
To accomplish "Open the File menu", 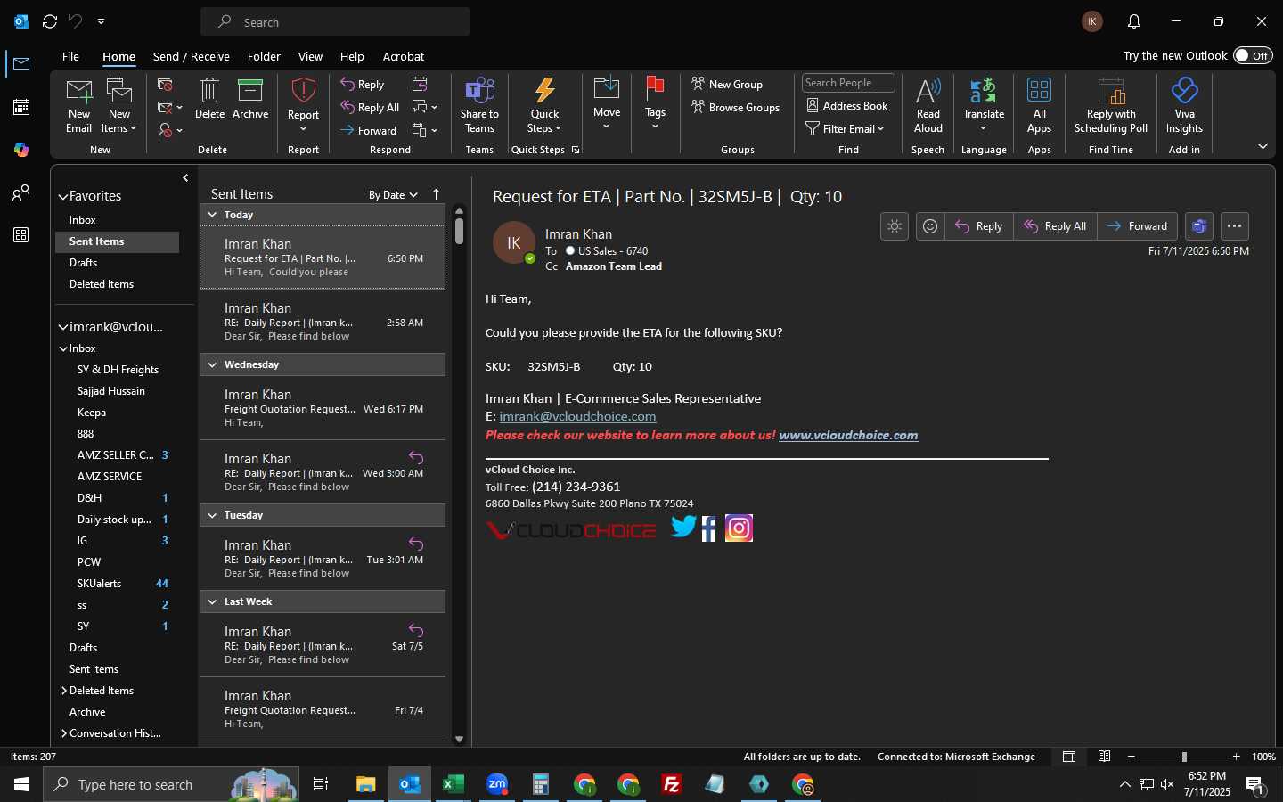I will click(x=70, y=56).
